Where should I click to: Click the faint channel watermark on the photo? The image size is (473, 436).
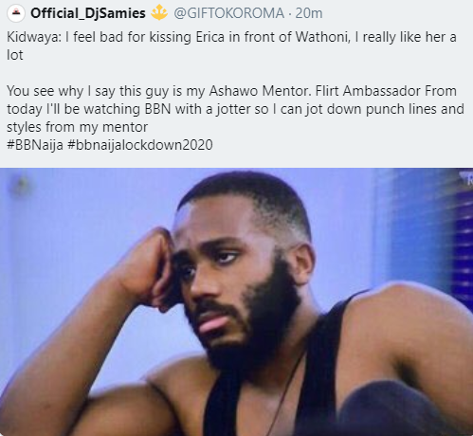(x=466, y=178)
